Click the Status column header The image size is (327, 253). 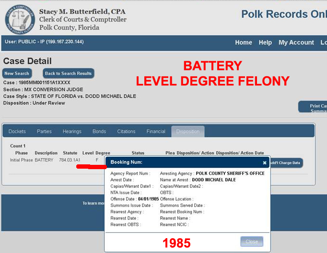[x=138, y=153]
